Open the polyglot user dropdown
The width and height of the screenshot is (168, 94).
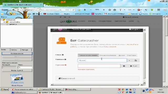(x=135, y=29)
